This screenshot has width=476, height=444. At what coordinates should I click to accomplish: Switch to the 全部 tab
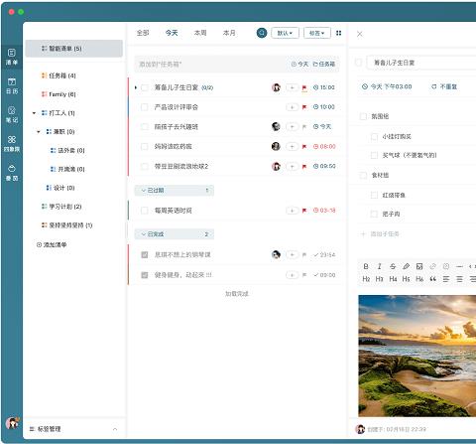143,33
